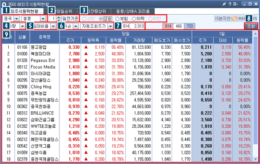Increase the days-ago stepper value
260x164 pixels.
pos(59,17)
